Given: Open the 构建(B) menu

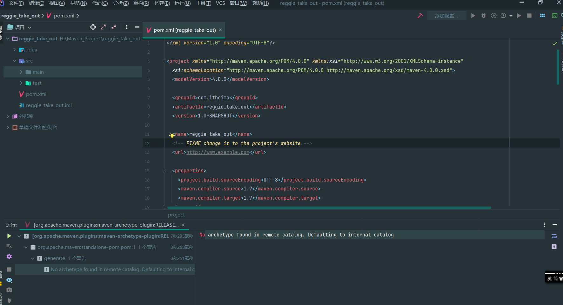Looking at the screenshot, I should [x=162, y=3].
